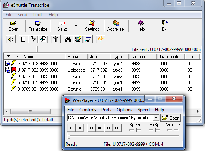Click the blank new document icon
205x151 pixels.
(24, 39)
